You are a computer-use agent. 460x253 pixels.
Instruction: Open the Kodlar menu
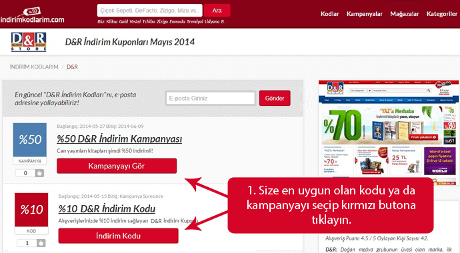[330, 14]
